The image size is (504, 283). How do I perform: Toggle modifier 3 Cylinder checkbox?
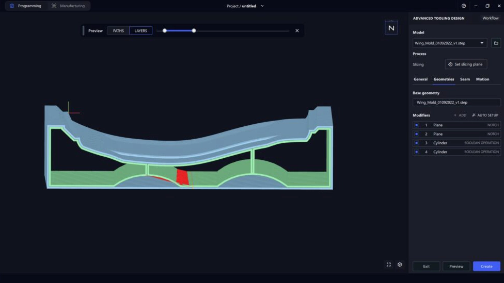(417, 143)
